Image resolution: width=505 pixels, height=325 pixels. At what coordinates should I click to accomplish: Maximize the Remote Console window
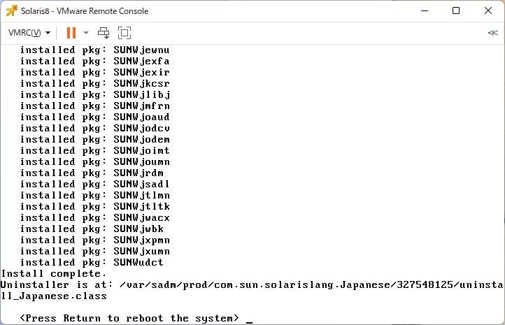pos(456,11)
